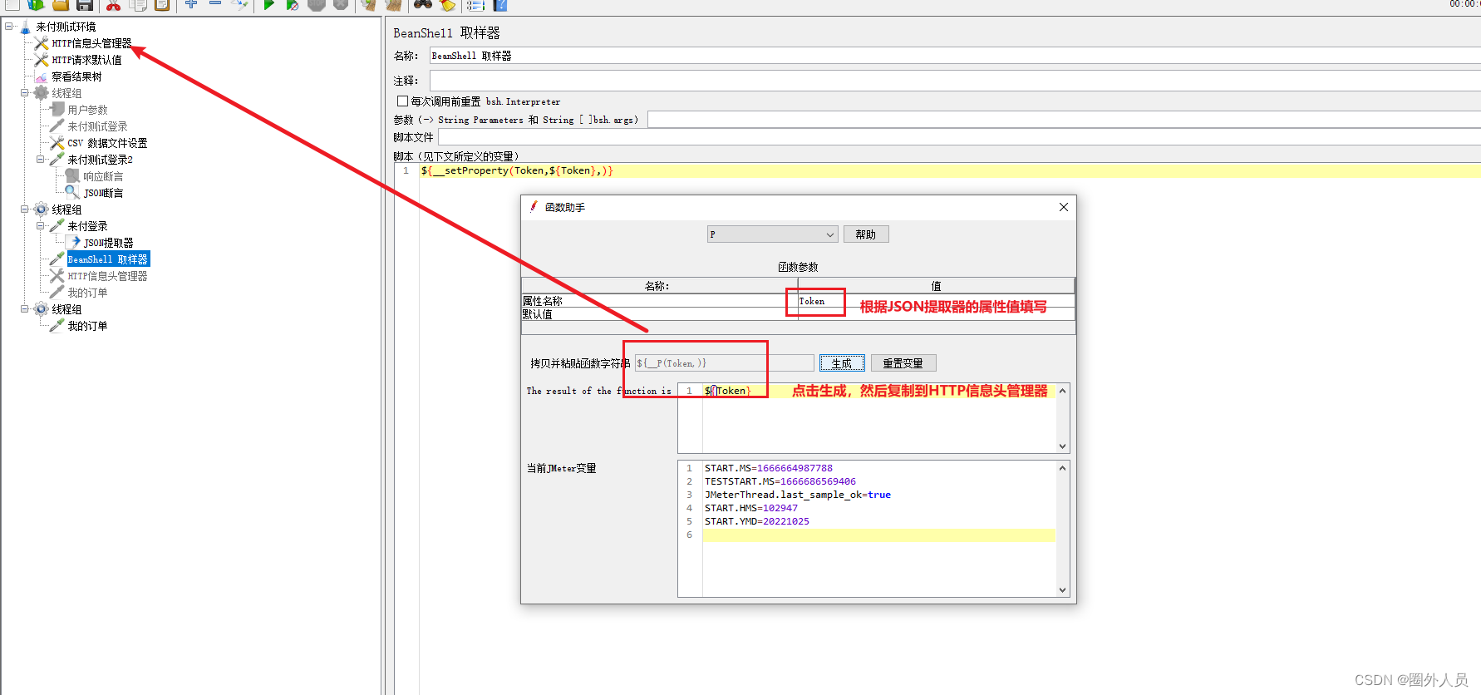Screen dimensions: 1481x695
Task: Click the Shutdown X toolbar icon
Action: pos(341,4)
